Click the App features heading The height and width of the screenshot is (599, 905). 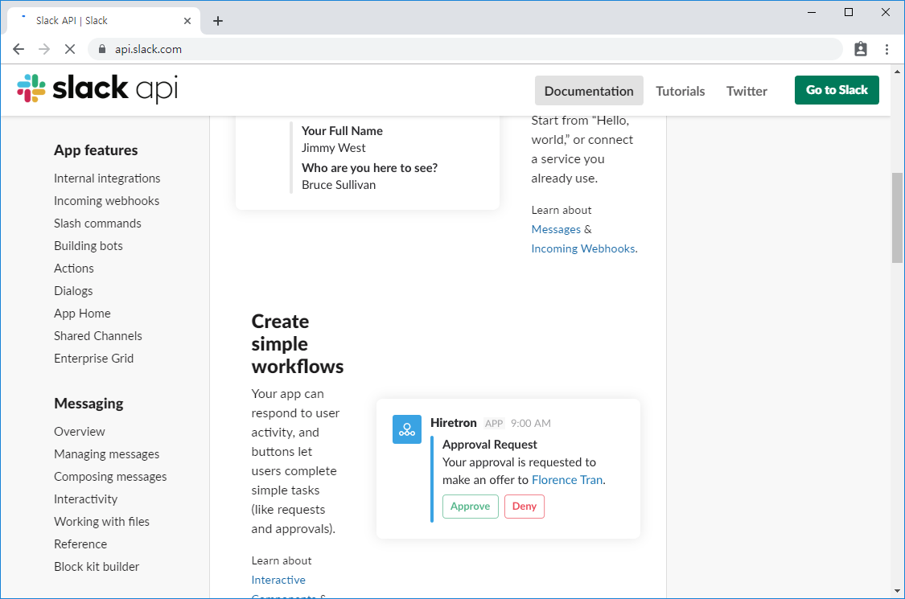click(x=96, y=150)
